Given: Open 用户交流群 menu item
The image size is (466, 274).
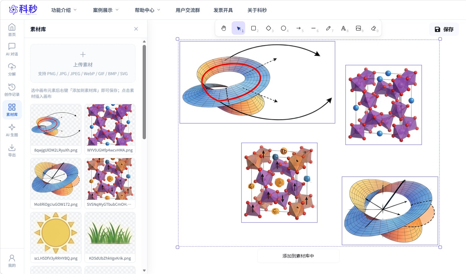Looking at the screenshot, I should pos(188,10).
